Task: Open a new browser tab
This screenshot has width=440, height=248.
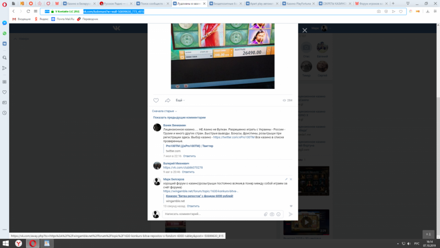Action: [393, 4]
